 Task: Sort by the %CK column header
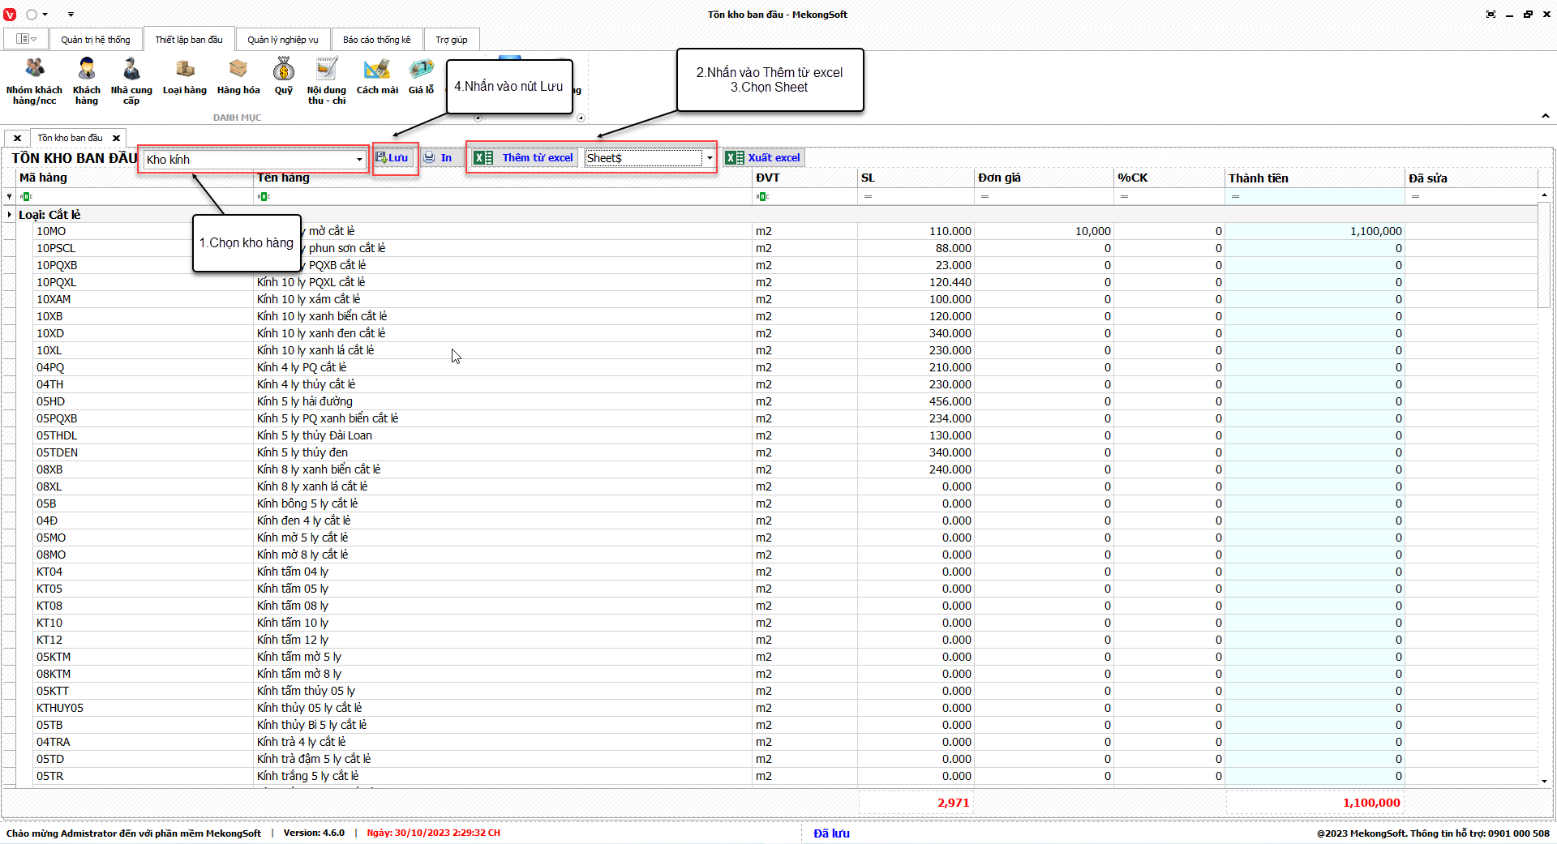[1169, 178]
